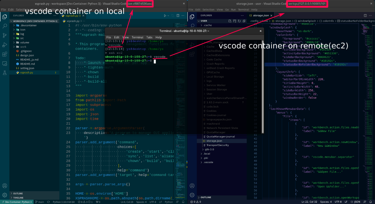Click Terminal window vertical scrollbar
Image resolution: width=375 pixels, height=204 pixels.
263,86
